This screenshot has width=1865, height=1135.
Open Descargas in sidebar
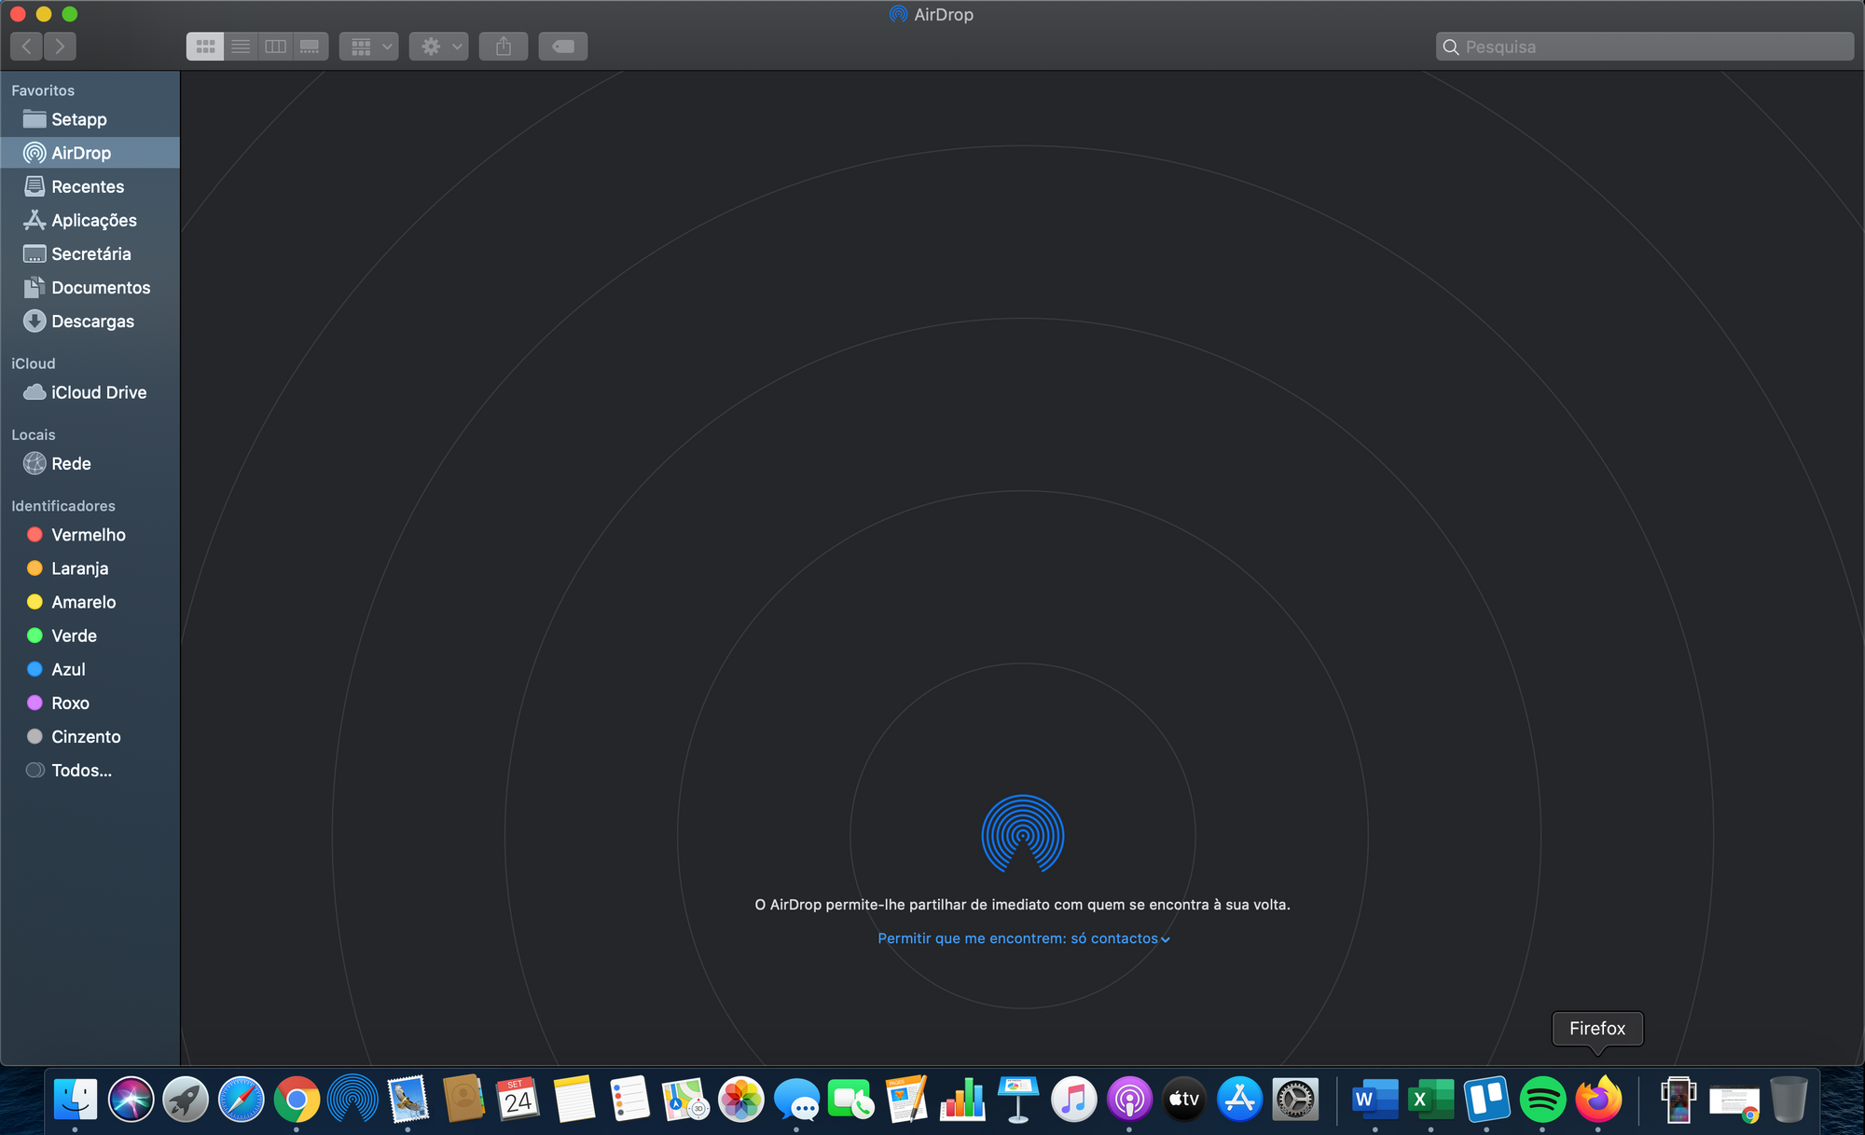(90, 321)
